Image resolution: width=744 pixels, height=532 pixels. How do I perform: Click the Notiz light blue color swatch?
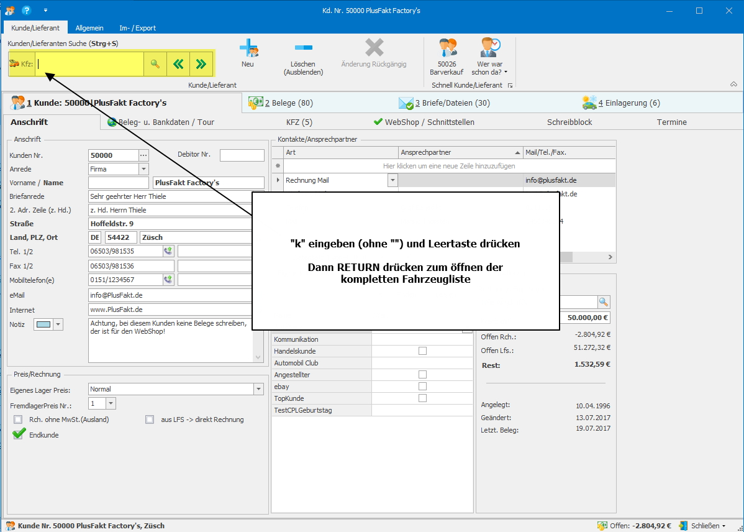point(43,324)
